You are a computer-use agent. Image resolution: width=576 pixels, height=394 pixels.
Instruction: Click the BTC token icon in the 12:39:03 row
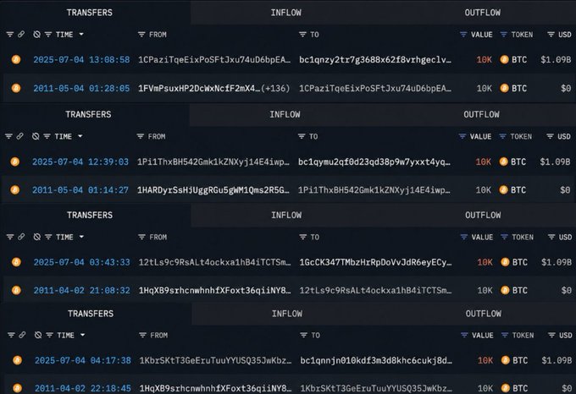tap(504, 161)
